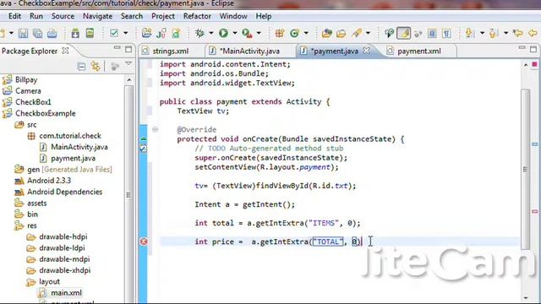Click the Save toolbar icon
This screenshot has height=304, width=541.
click(23, 33)
